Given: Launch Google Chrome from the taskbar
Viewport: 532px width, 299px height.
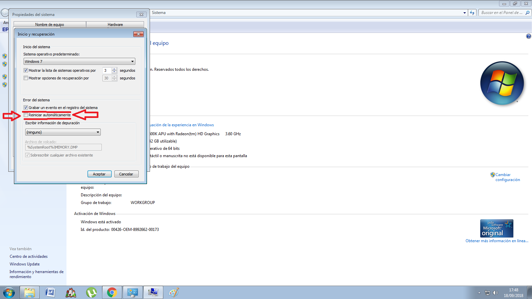Looking at the screenshot, I should click(x=112, y=292).
